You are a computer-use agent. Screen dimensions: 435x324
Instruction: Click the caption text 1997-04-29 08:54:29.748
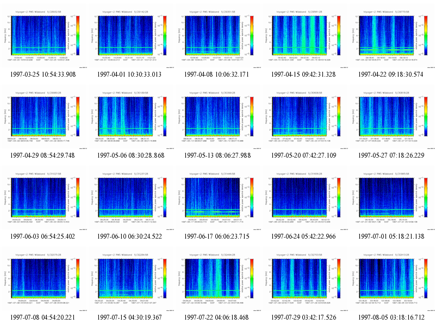[42, 155]
